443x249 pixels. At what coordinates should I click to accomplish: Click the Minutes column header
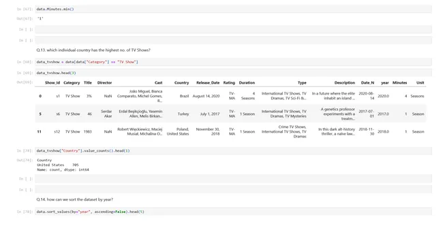pos(399,82)
